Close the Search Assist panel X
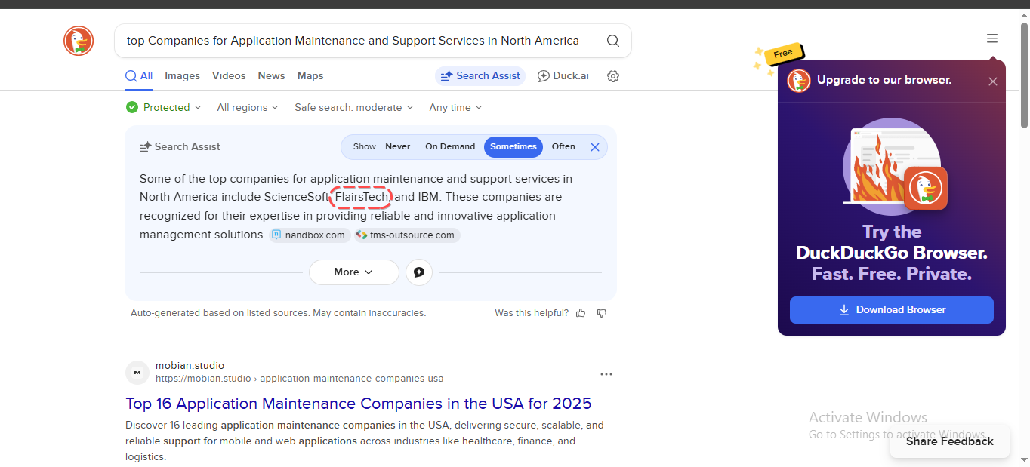 pos(595,147)
